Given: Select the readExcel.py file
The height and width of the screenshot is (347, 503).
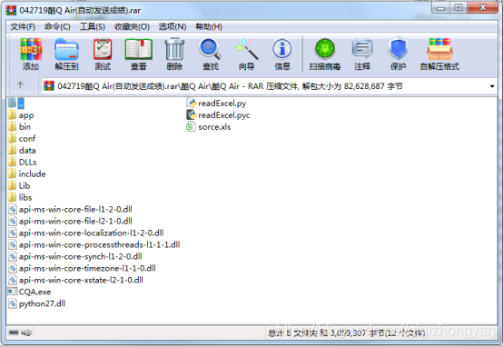Looking at the screenshot, I should point(216,104).
